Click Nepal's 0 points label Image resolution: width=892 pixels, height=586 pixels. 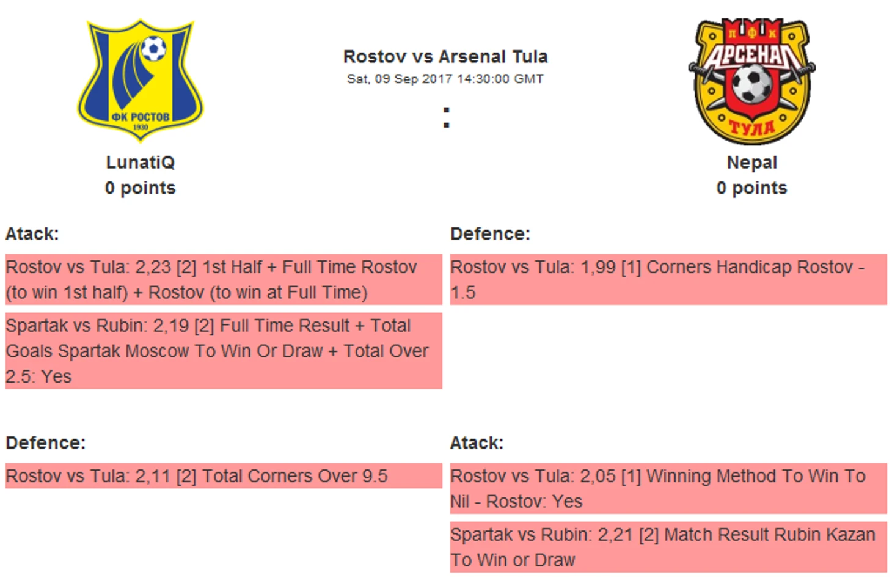pos(751,188)
